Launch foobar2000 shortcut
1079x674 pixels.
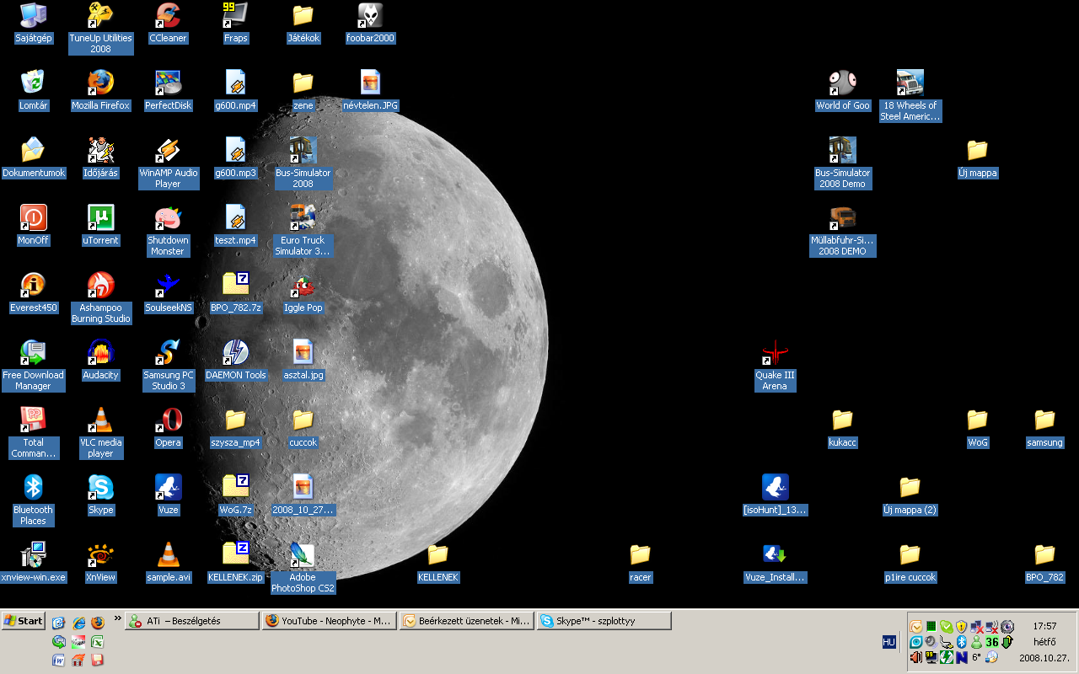370,24
